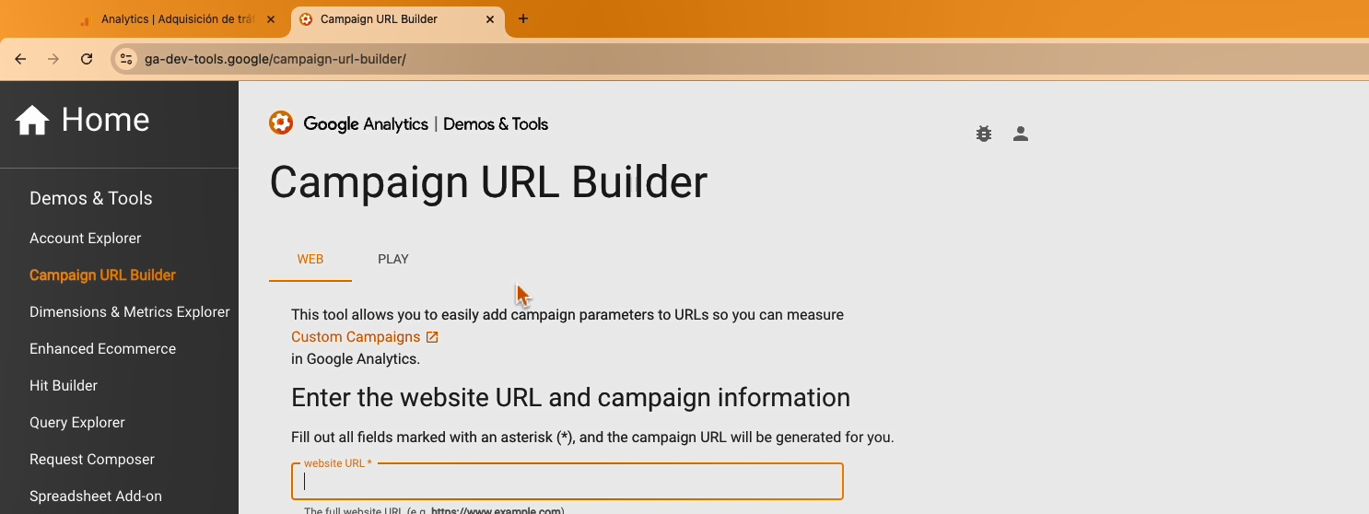Open Campaign URL Builder in the sidebar
Viewport: 1369px width, 514px height.
[x=102, y=275]
